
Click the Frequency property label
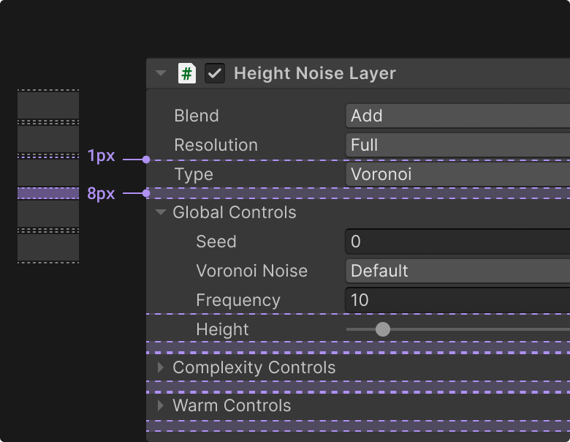pyautogui.click(x=238, y=300)
